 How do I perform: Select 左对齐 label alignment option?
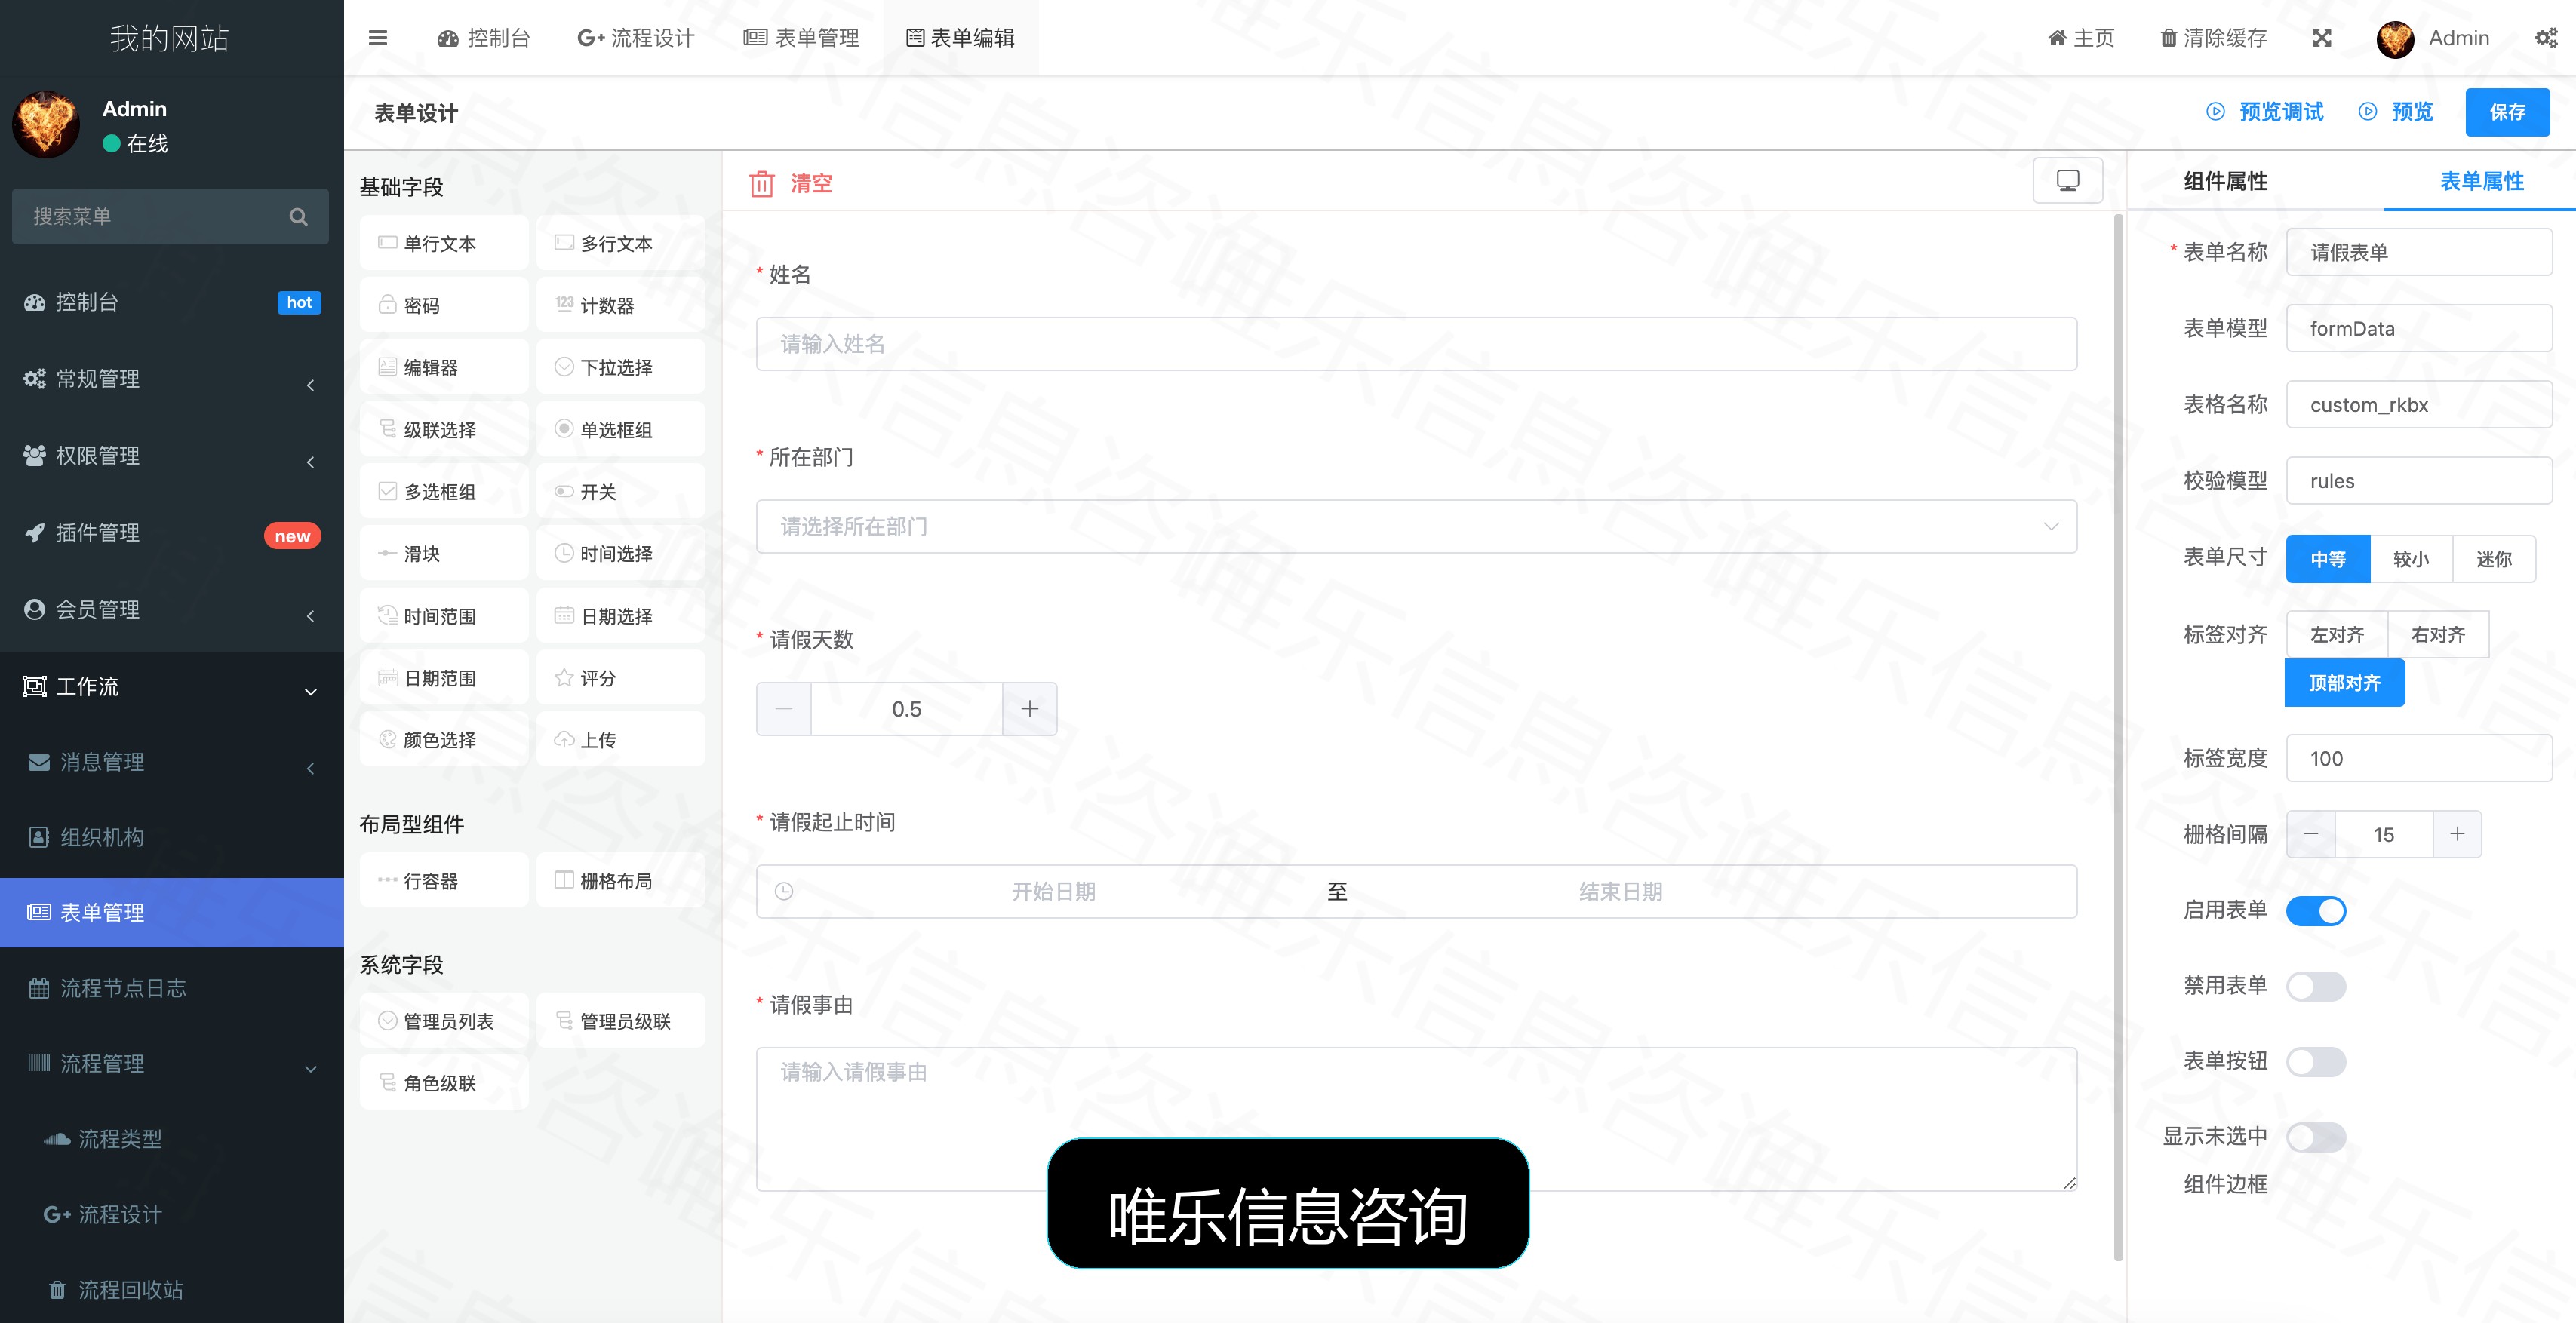2337,635
